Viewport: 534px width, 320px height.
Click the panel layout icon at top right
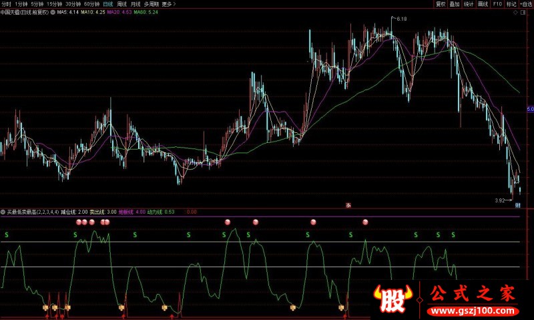[x=523, y=12]
